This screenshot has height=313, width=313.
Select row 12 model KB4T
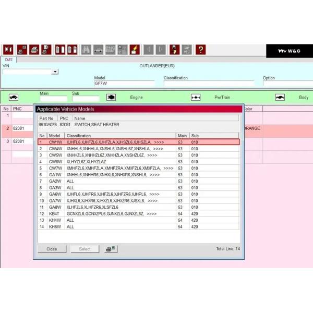[138, 214]
